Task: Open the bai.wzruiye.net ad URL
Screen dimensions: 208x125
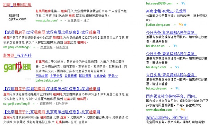Action: click(156, 88)
